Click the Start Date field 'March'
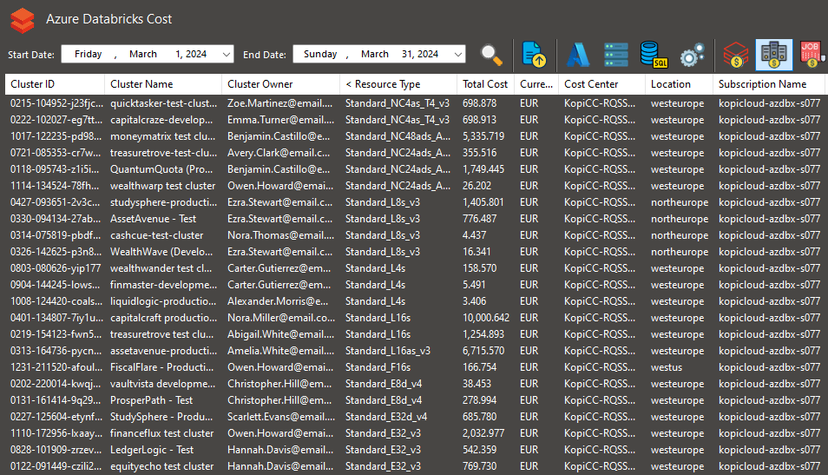 [143, 54]
